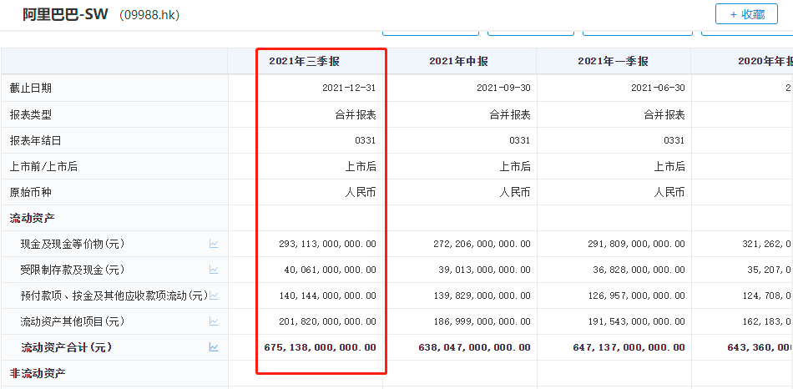Click the 上市前/上市后 row label
This screenshot has height=389, width=793.
pyautogui.click(x=43, y=166)
